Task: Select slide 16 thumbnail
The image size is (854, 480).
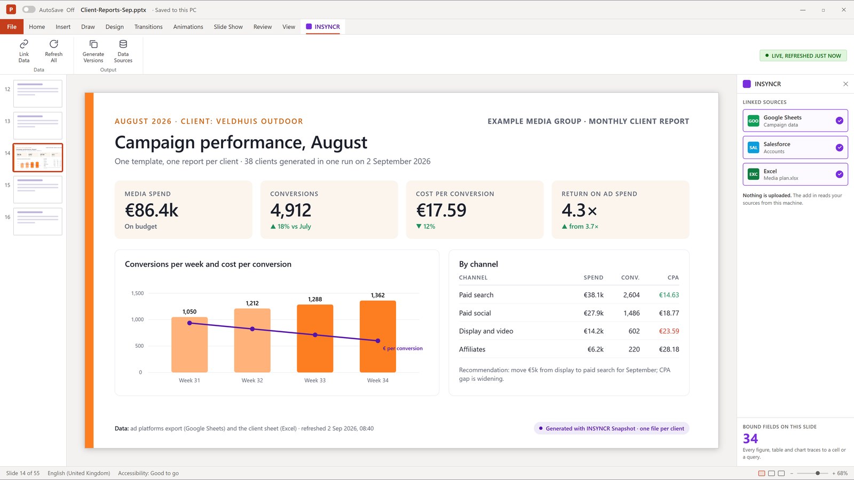Action: (37, 221)
